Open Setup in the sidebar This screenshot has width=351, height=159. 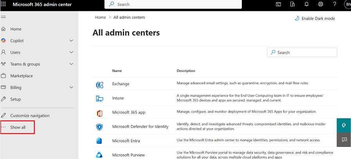[x=15, y=99]
